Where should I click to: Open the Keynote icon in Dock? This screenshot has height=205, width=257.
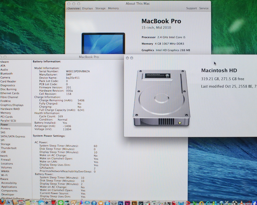pos(87,203)
